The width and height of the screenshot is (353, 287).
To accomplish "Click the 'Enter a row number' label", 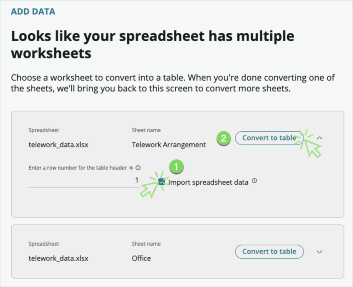I will click(x=77, y=168).
